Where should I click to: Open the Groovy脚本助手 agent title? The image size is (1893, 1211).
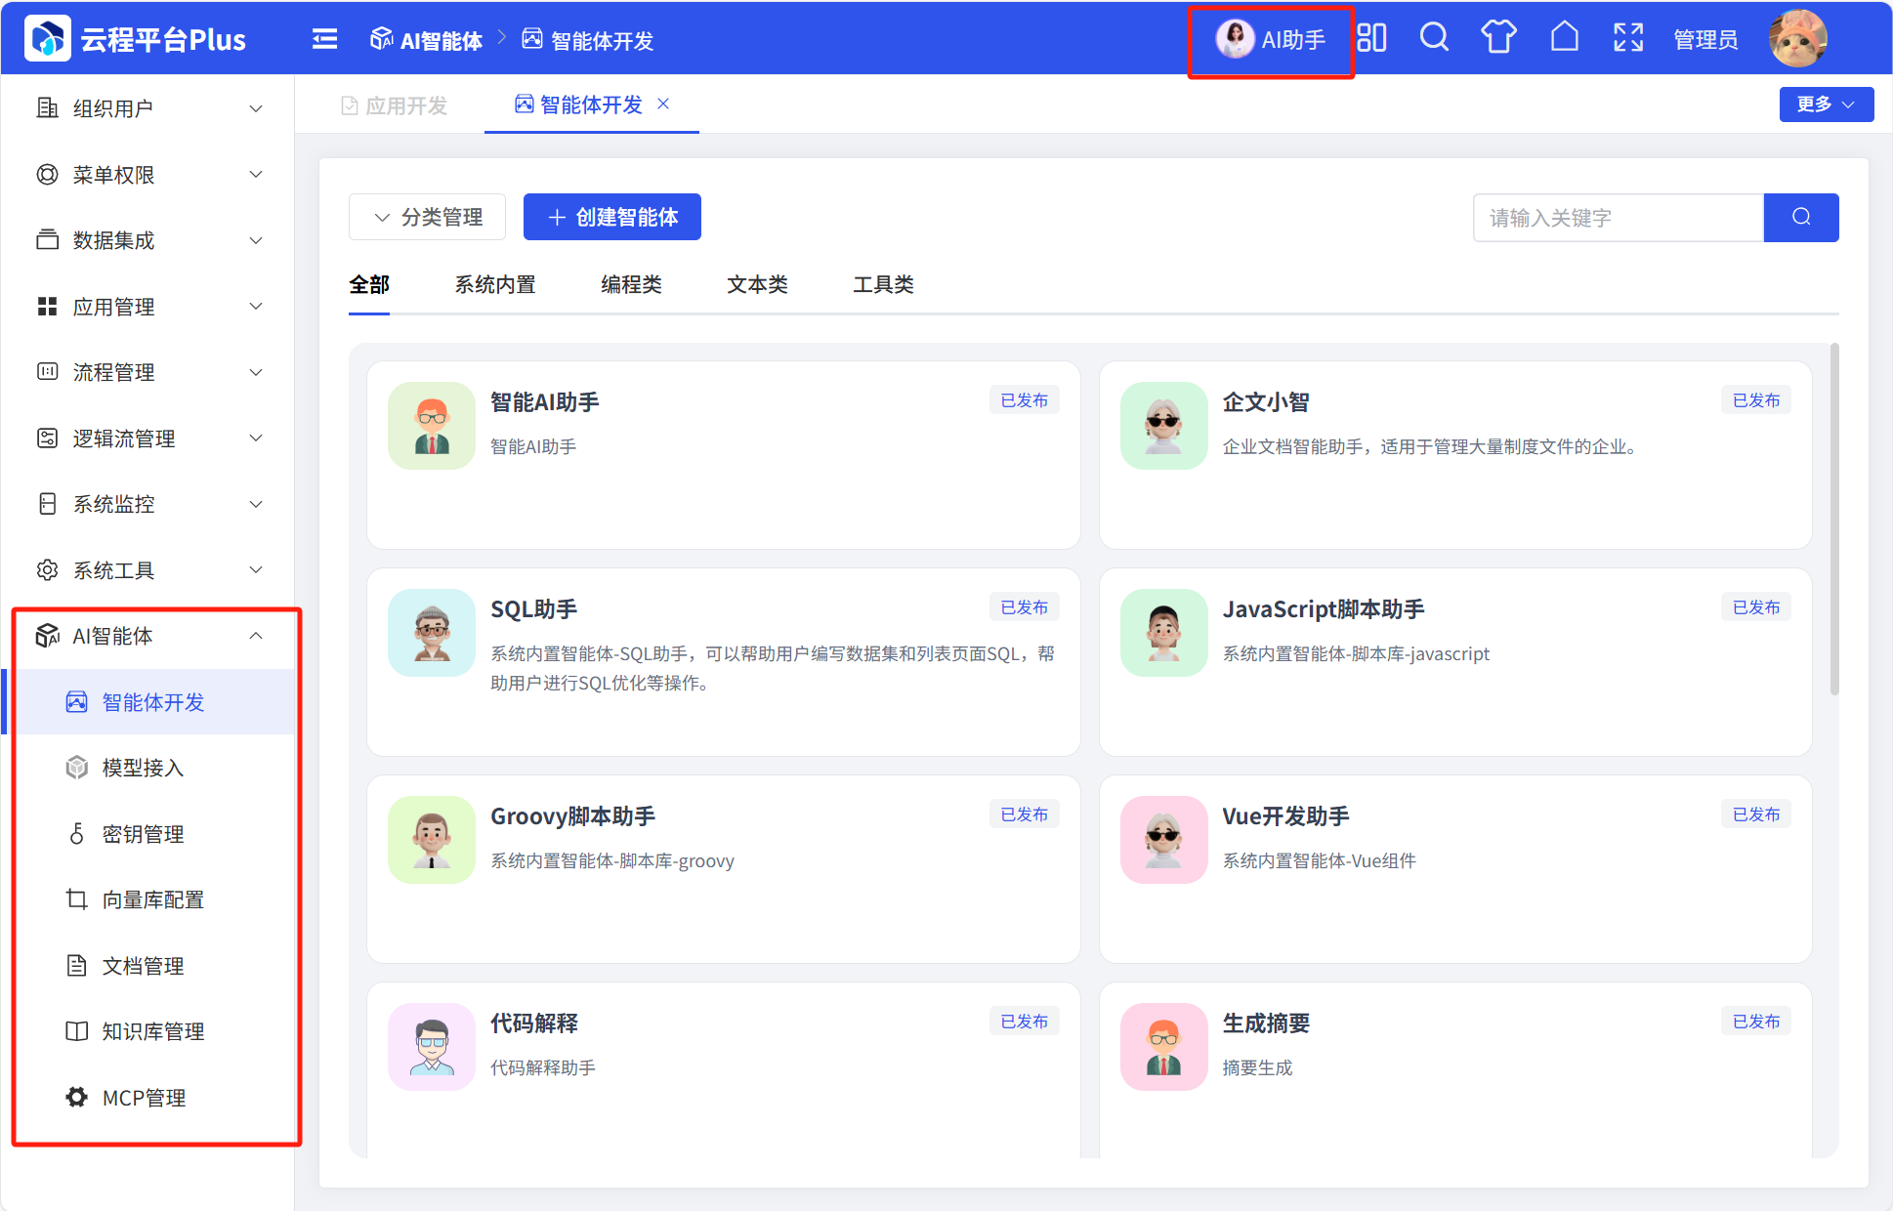click(573, 816)
